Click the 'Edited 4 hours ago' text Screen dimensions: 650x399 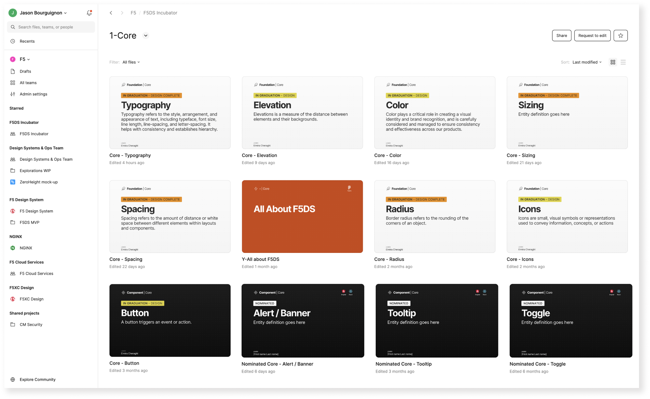pyautogui.click(x=127, y=163)
